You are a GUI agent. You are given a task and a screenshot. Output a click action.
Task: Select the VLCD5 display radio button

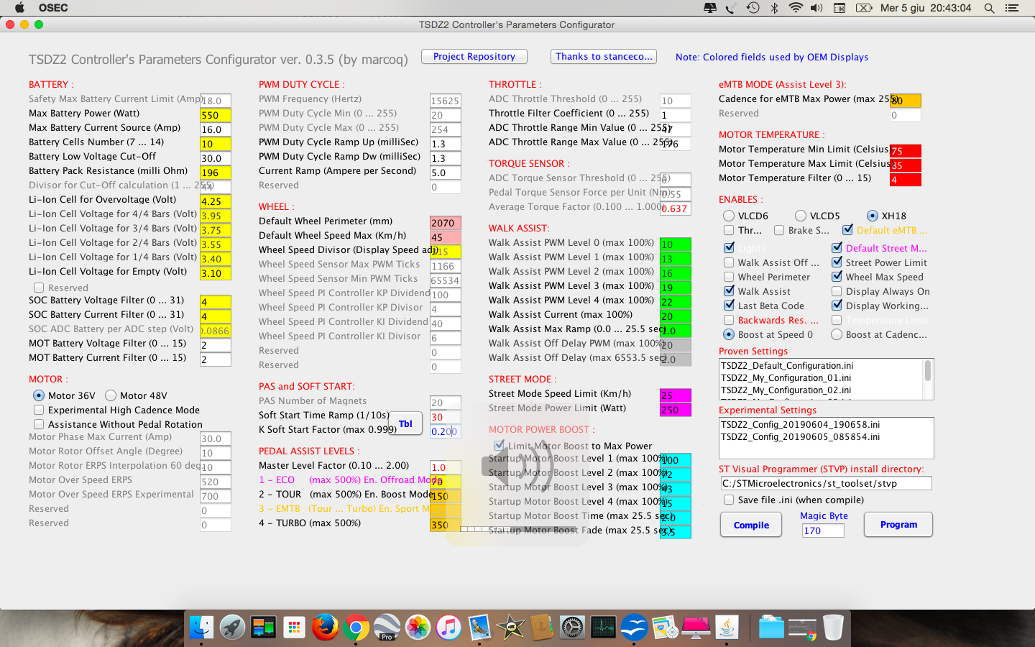pos(801,216)
